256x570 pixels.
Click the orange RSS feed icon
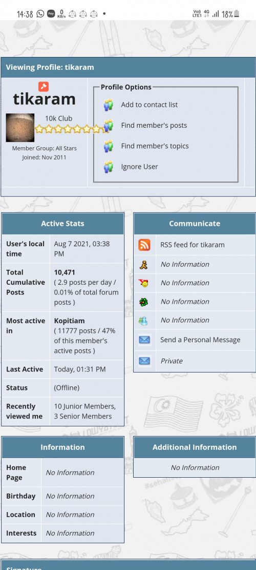click(144, 245)
